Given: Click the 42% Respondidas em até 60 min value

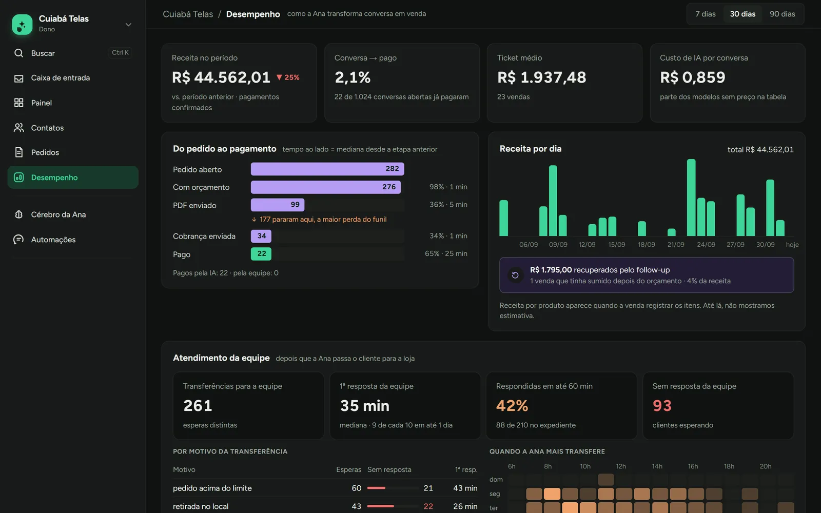Looking at the screenshot, I should click(x=512, y=406).
